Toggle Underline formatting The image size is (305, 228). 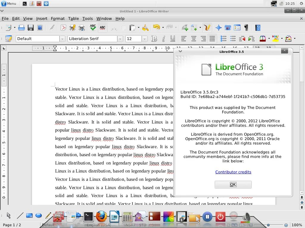click(172, 39)
